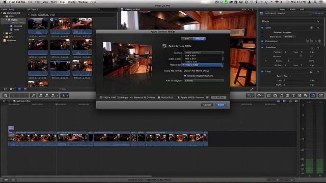Open the Generators browser icon
The image size is (326, 183).
(x=300, y=96)
